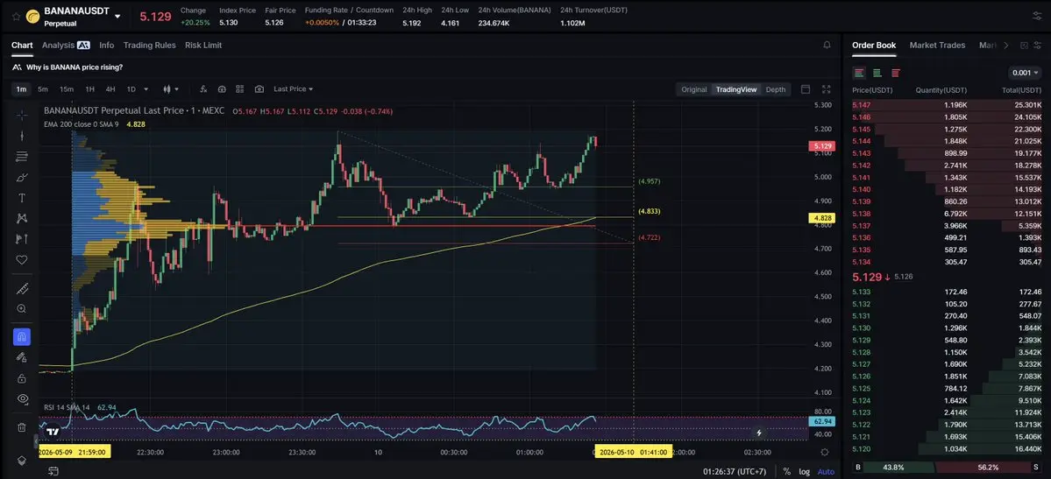This screenshot has height=479, width=1051.
Task: Open 'Why is BANANA price rising?' link
Action: (75, 67)
